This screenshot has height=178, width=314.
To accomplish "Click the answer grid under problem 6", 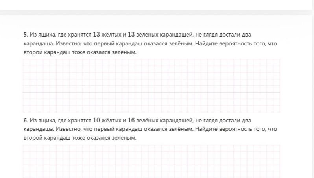I will click(x=151, y=161).
